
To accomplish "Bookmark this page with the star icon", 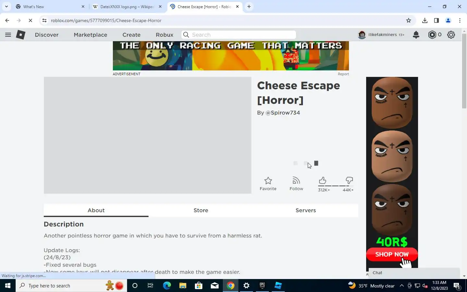I will (x=409, y=20).
